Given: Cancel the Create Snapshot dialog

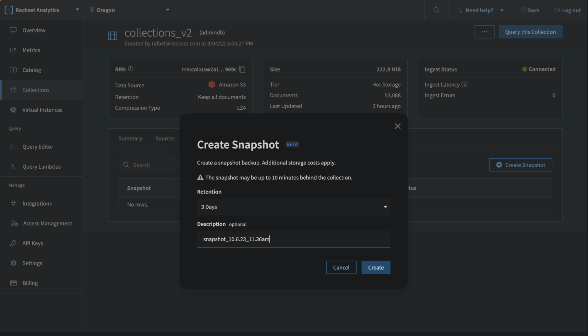Looking at the screenshot, I should [341, 268].
